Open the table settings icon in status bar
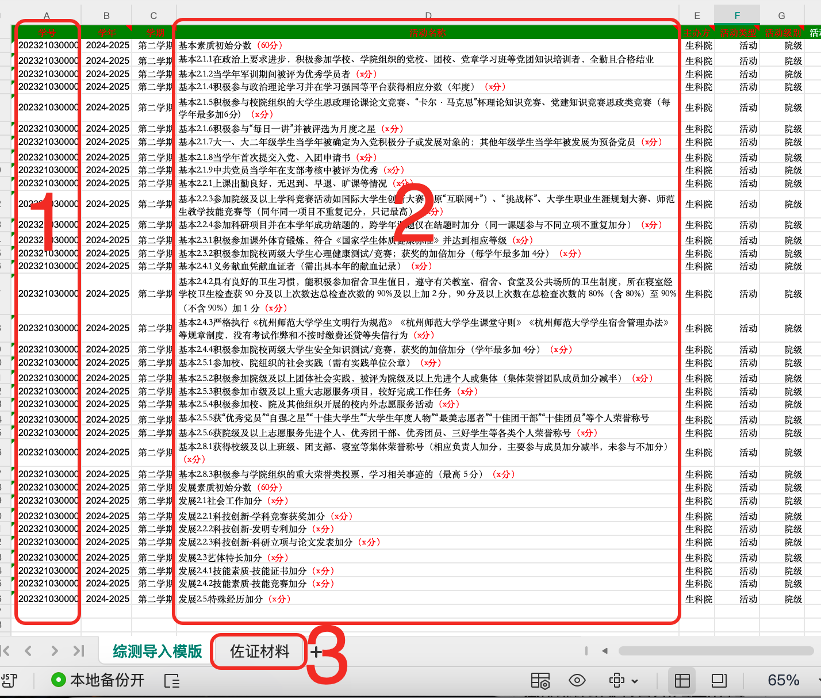The height and width of the screenshot is (698, 821). [x=540, y=681]
